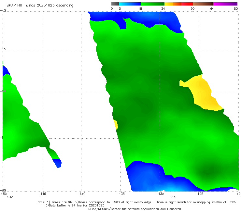Click the latitude label '-50'
The width and height of the screenshot is (241, 211).
pyautogui.click(x=3, y=91)
